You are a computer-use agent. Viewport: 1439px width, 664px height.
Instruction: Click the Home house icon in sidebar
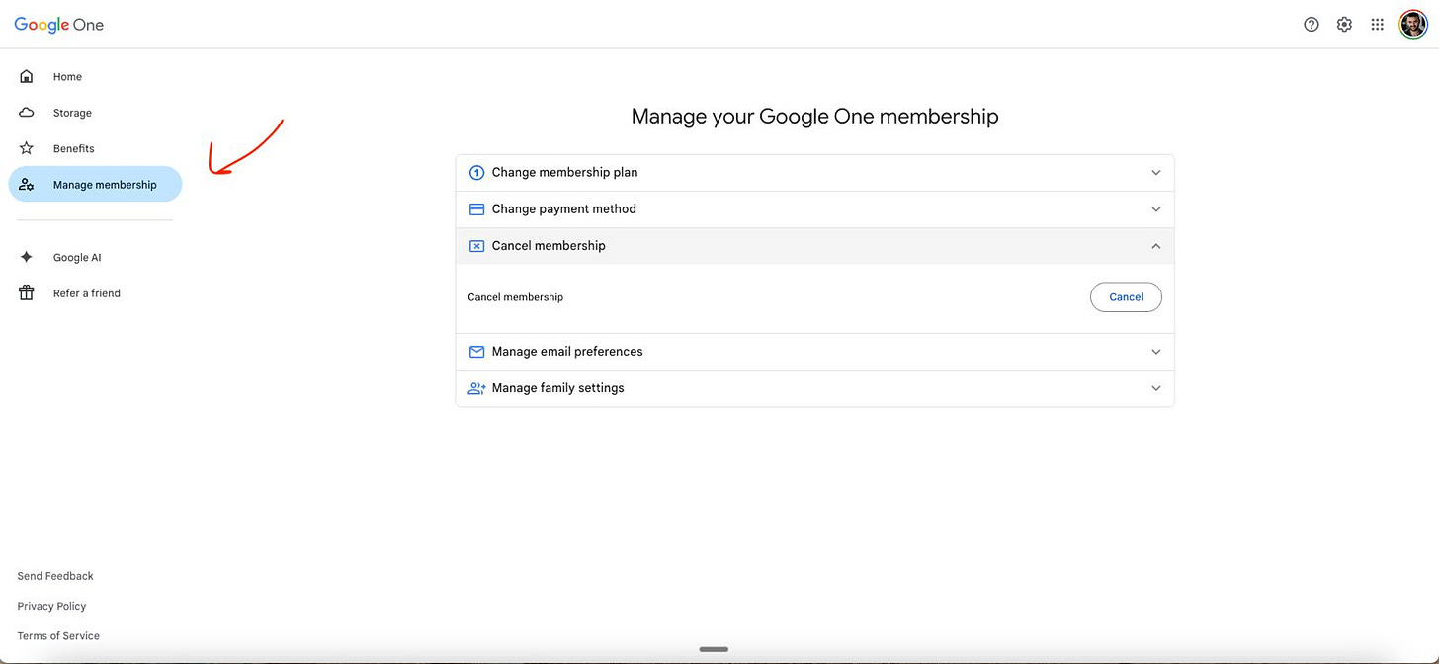[27, 76]
